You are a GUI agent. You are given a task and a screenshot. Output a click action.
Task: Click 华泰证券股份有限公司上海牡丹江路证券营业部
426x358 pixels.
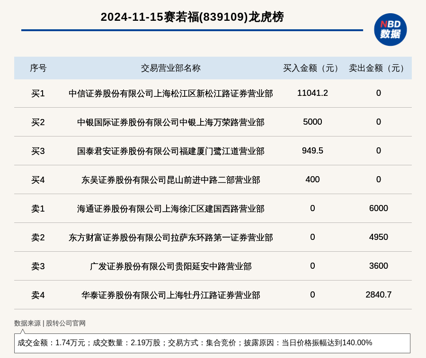[170, 295]
